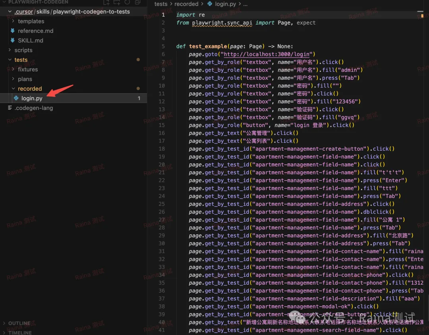The image size is (429, 335).
Task: Collapse the PLAYWRIGHT-CODEGEN explorer section
Action: [4, 2]
